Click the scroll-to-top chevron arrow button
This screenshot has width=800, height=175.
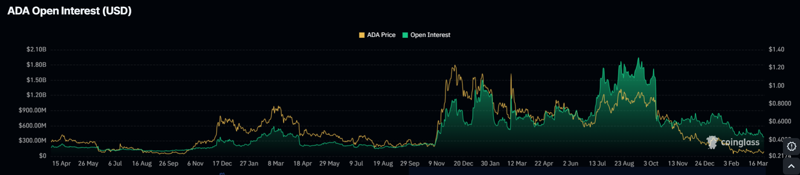[x=791, y=166]
